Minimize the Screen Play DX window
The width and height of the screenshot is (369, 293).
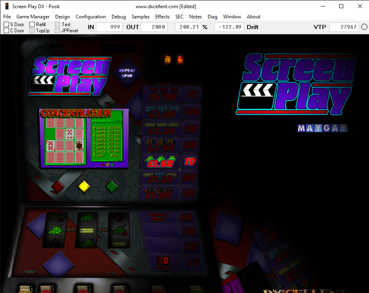(x=323, y=7)
